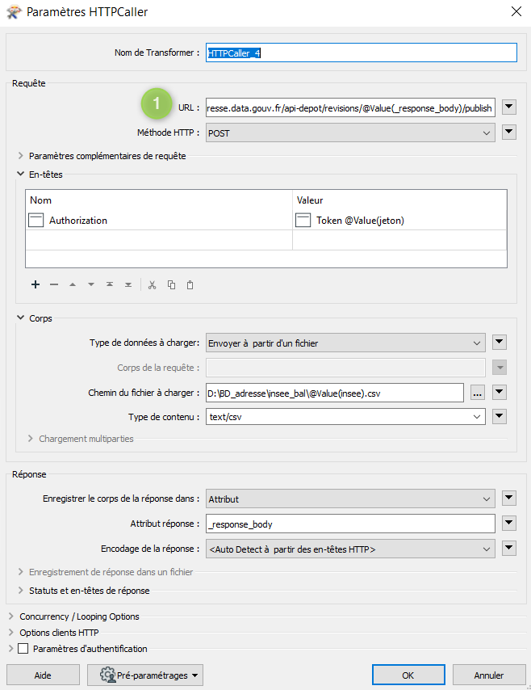Click the Aide button
The image size is (531, 690).
pyautogui.click(x=43, y=675)
